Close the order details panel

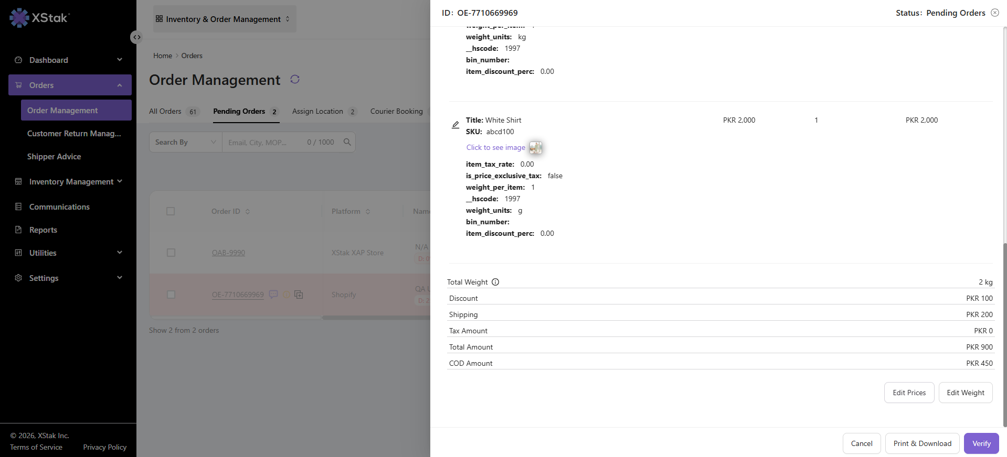point(995,13)
